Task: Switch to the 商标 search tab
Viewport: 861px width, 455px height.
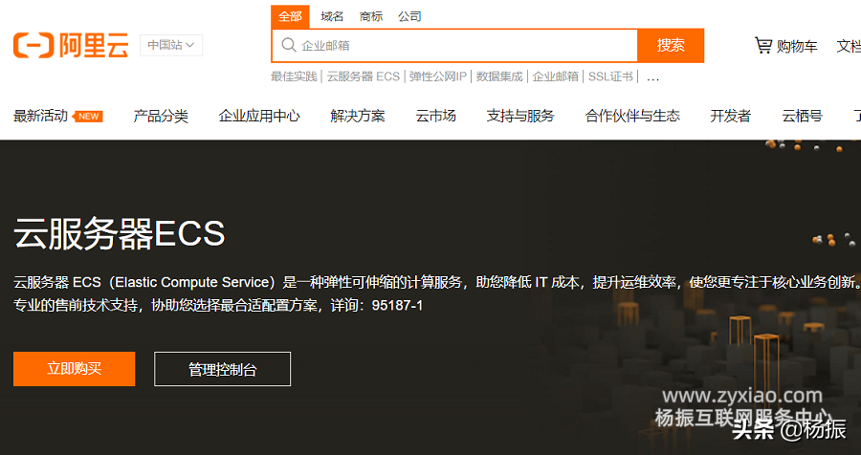Action: 370,16
